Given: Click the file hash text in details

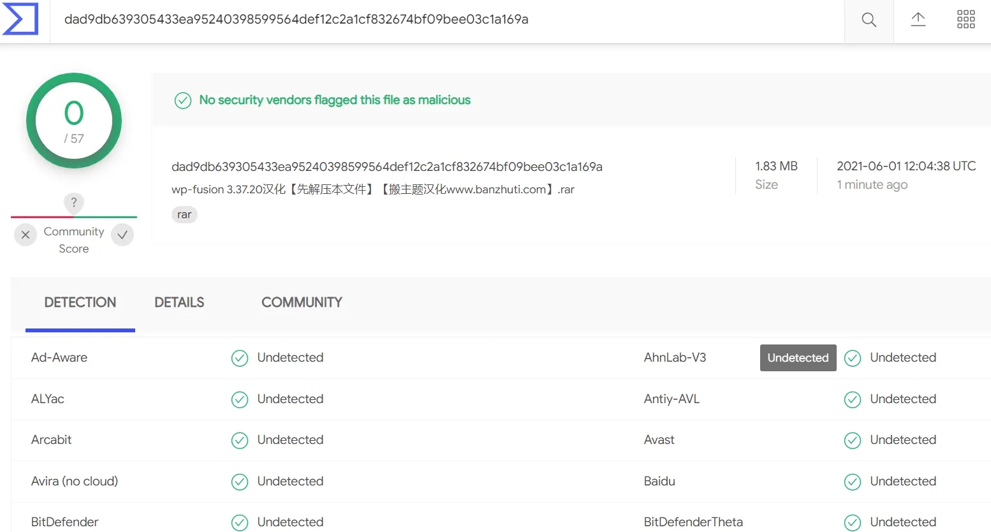Looking at the screenshot, I should coord(387,167).
